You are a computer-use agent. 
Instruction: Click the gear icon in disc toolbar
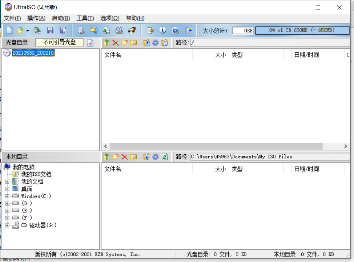click(155, 43)
